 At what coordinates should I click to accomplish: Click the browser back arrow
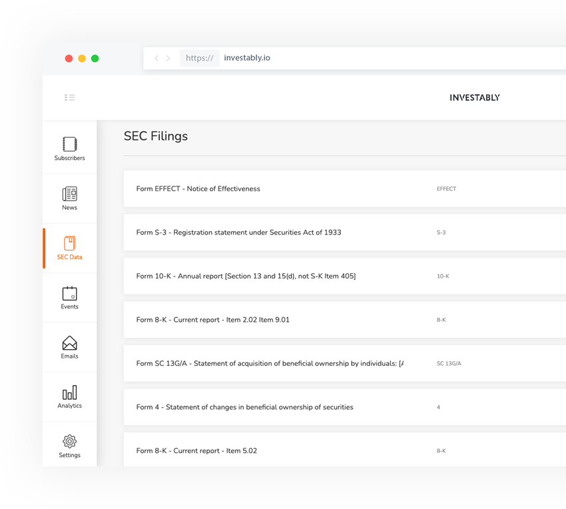point(157,59)
